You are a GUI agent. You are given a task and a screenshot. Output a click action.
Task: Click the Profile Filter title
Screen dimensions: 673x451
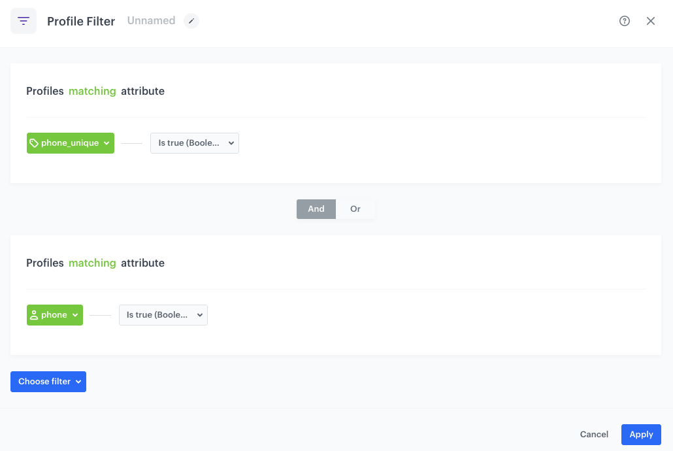[x=81, y=21]
